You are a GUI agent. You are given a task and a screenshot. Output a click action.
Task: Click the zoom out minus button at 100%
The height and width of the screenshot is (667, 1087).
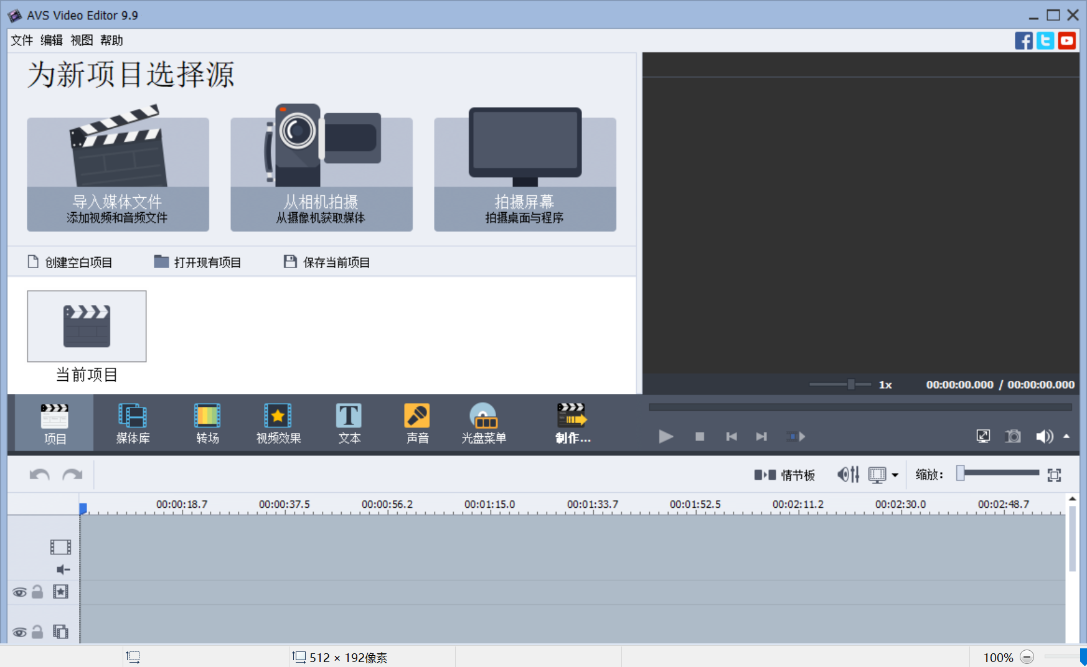pyautogui.click(x=1027, y=657)
